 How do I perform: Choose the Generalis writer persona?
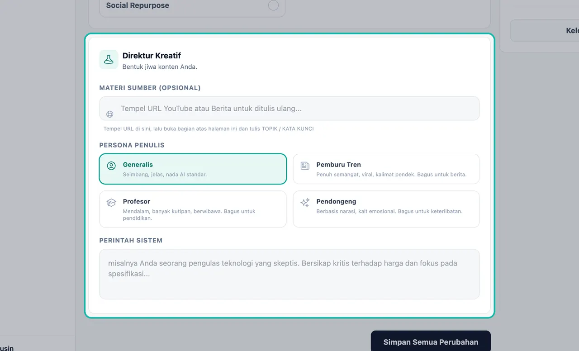click(x=193, y=169)
